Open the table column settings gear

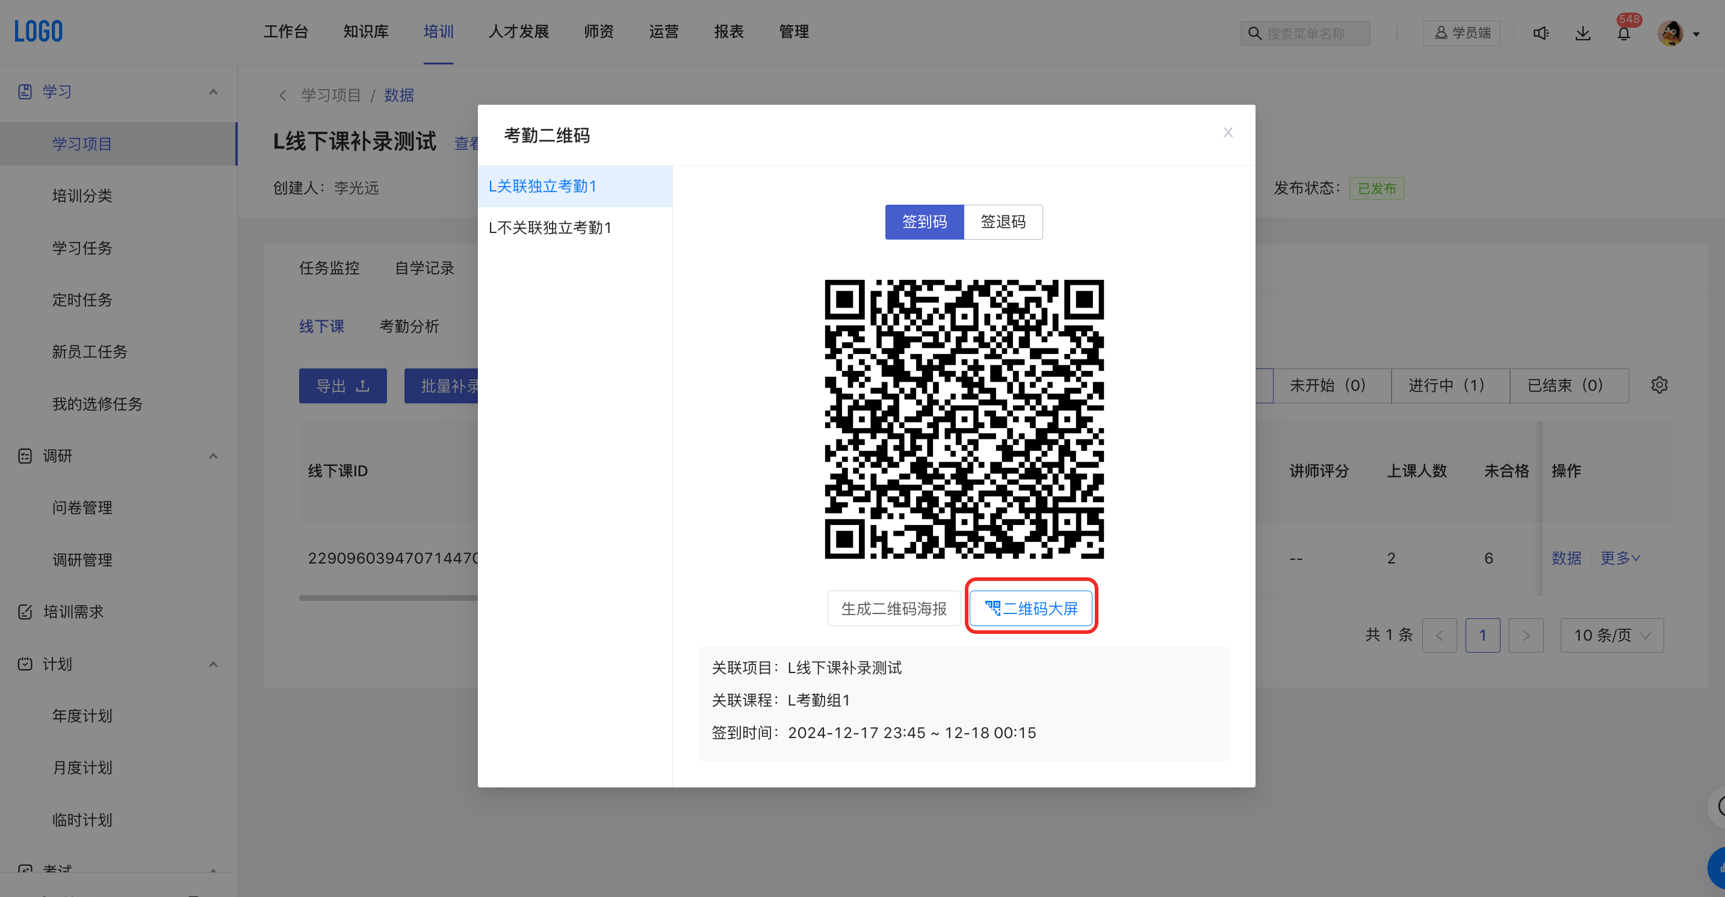tap(1659, 385)
